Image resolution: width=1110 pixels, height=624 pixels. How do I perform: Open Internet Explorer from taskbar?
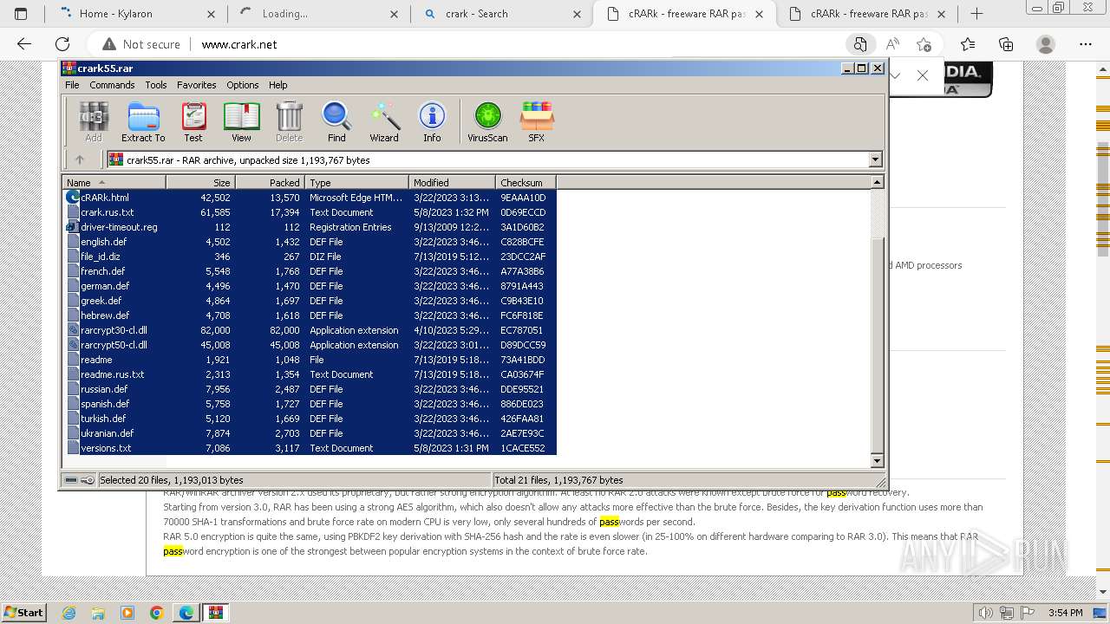(69, 613)
